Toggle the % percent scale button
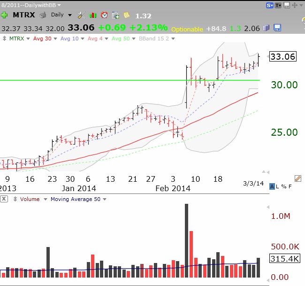Screen dimensions: 305x286 [284, 186]
